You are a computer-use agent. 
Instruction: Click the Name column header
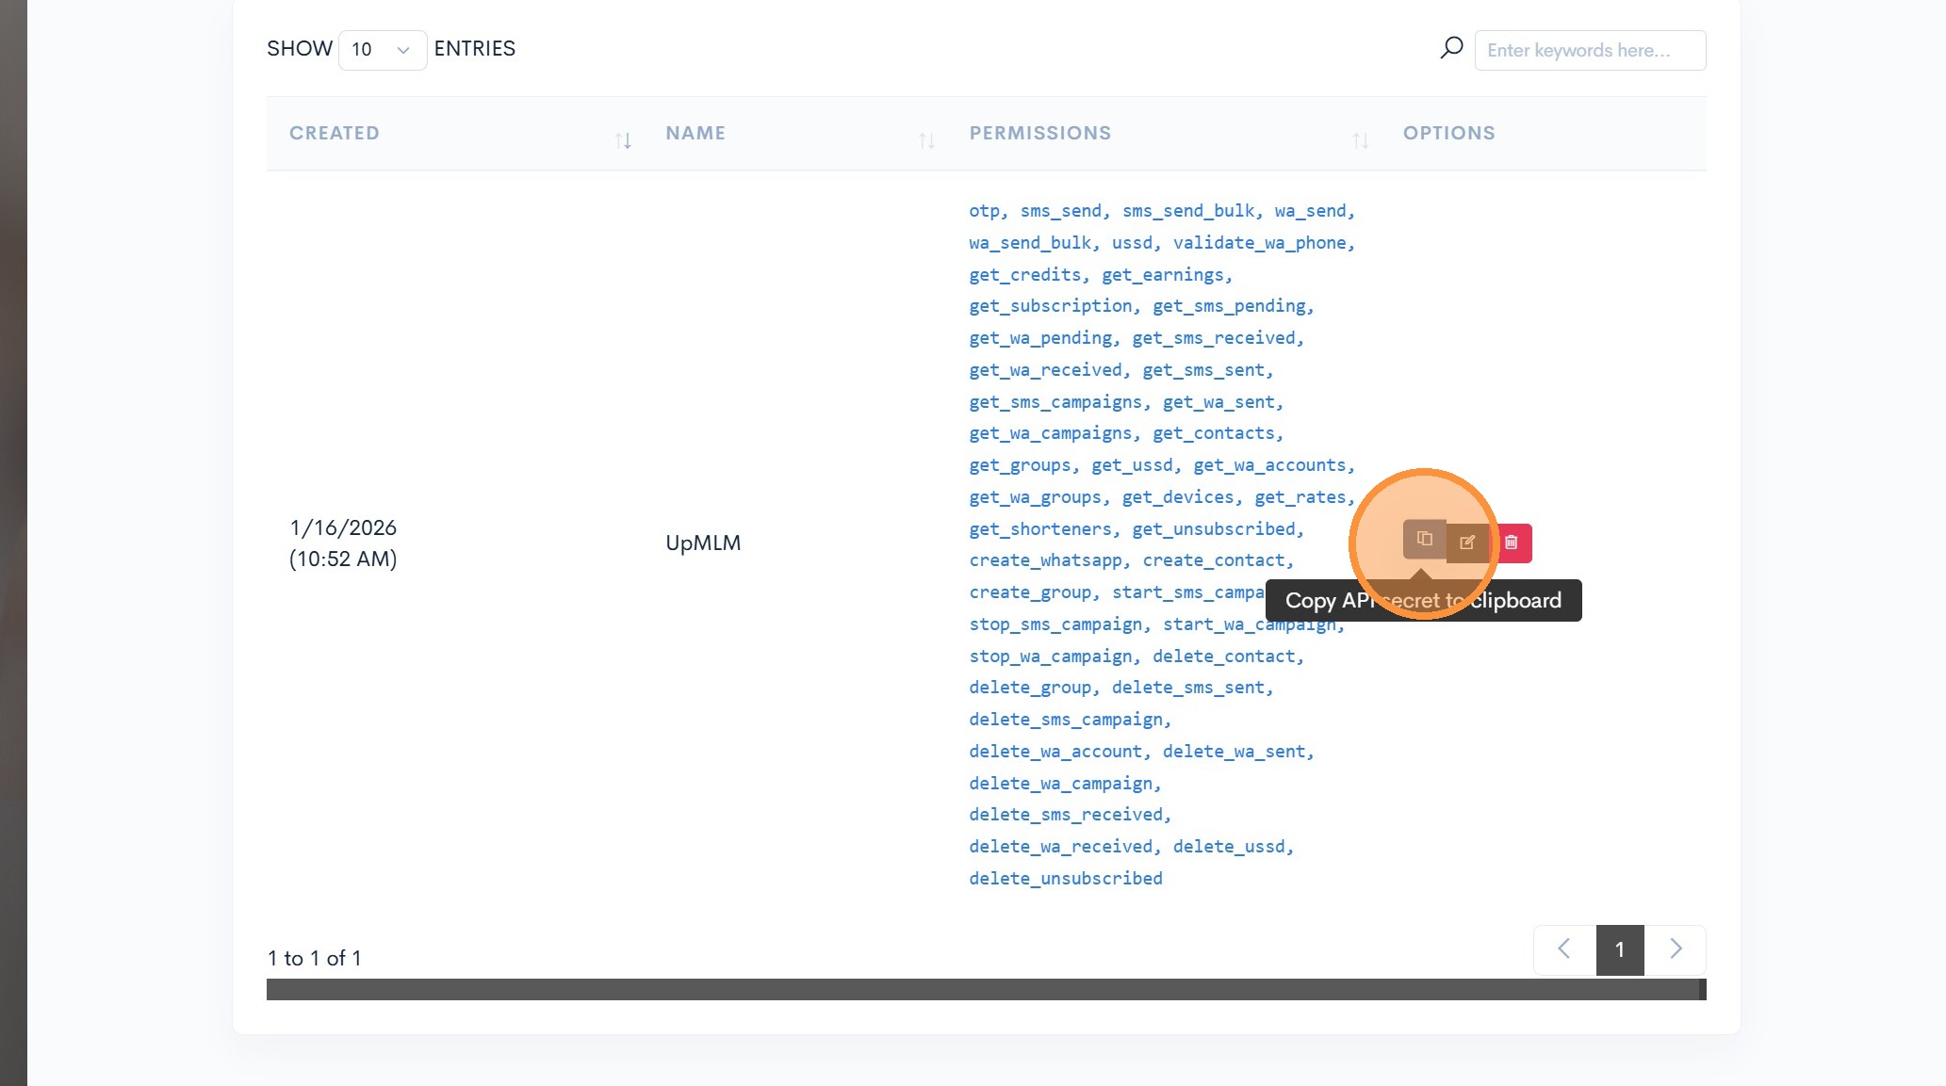[x=695, y=133]
